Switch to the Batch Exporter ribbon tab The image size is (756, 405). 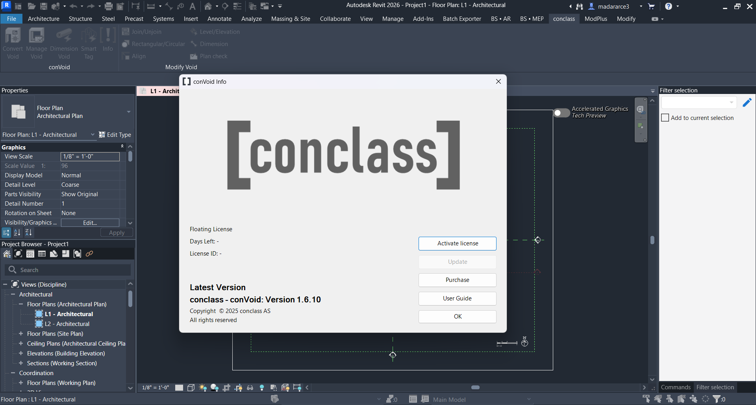coord(462,19)
